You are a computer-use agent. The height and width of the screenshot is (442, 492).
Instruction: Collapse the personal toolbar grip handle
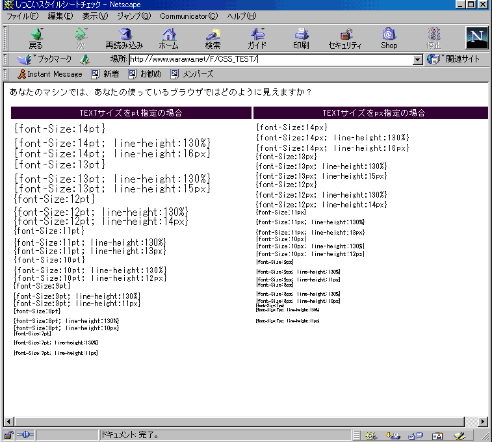[x=5, y=74]
